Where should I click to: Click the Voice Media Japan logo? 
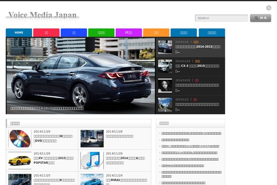click(x=42, y=15)
